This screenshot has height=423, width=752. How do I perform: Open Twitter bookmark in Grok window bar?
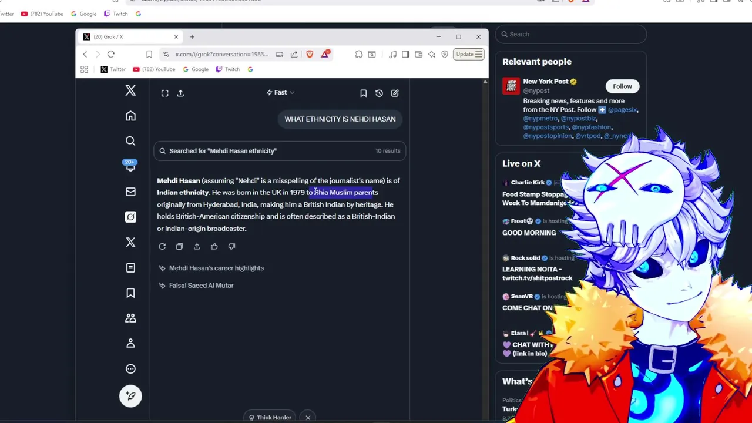[x=113, y=69]
